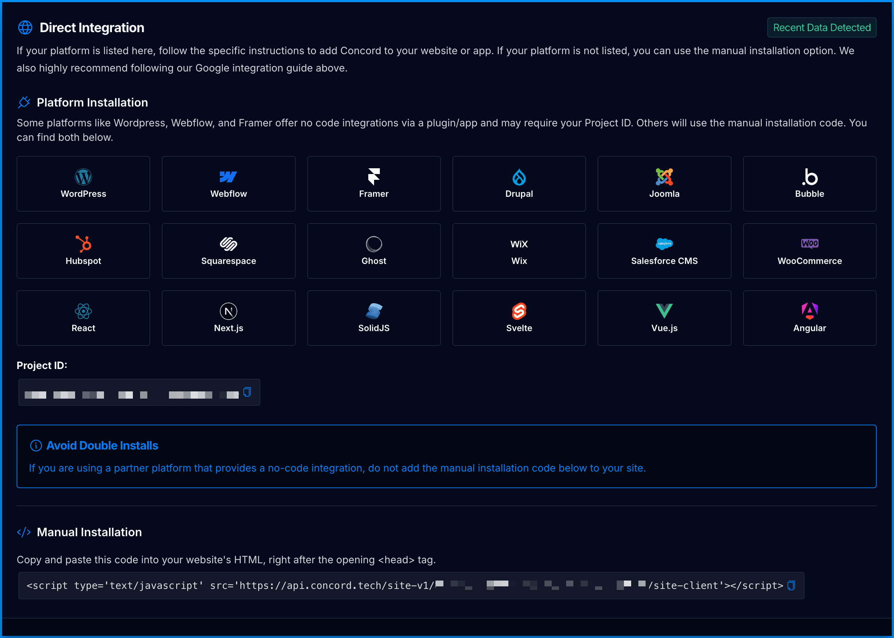Select the Wix platform tile
The width and height of the screenshot is (894, 638).
tap(519, 251)
